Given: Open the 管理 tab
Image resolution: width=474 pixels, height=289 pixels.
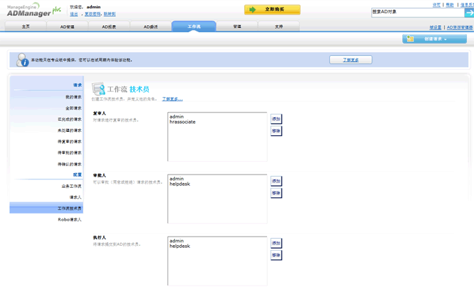Looking at the screenshot, I should click(x=237, y=27).
